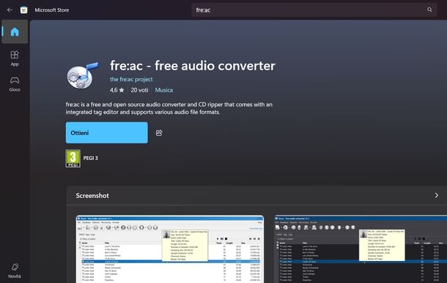This screenshot has height=283, width=447.
Task: Click the PEGI 3 text label
Action: (90, 158)
